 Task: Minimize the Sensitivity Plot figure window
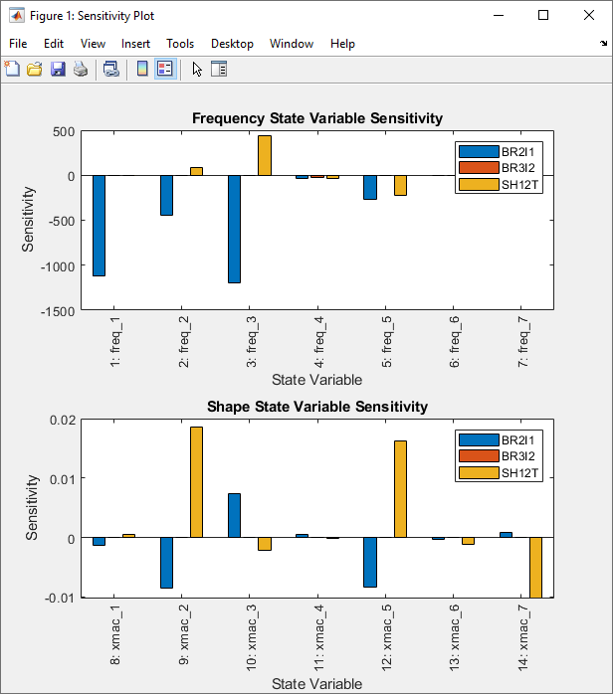pyautogui.click(x=499, y=16)
